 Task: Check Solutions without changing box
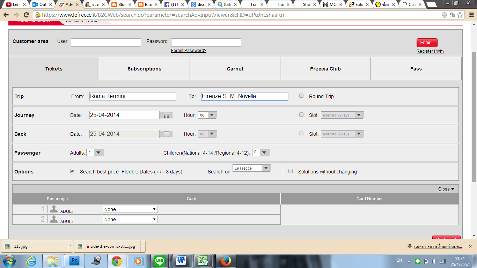[x=290, y=171]
